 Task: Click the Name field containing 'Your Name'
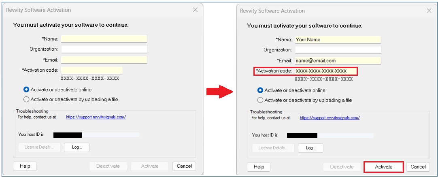[x=338, y=39]
